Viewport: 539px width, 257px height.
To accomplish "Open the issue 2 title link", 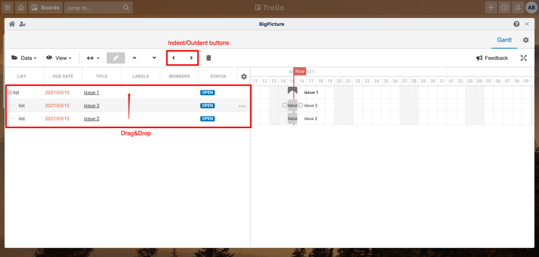I will 91,119.
